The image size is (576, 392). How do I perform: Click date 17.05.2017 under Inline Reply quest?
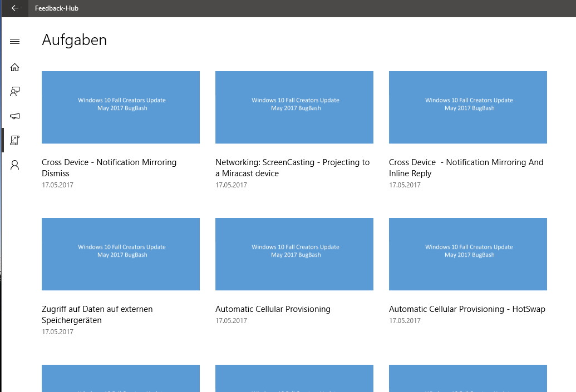click(405, 185)
